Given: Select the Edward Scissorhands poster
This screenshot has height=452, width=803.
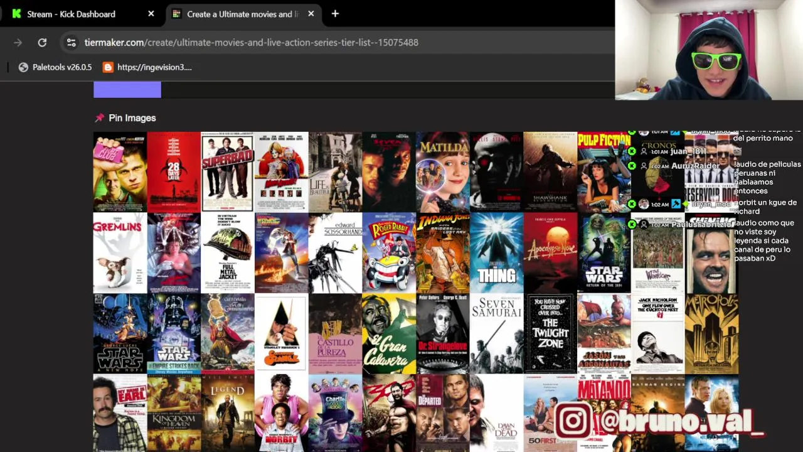Looking at the screenshot, I should coord(335,253).
